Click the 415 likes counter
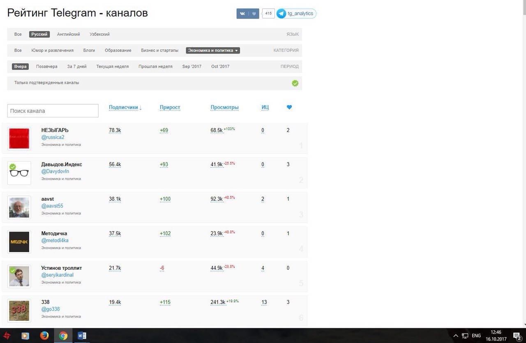The width and height of the screenshot is (526, 343). click(x=268, y=14)
